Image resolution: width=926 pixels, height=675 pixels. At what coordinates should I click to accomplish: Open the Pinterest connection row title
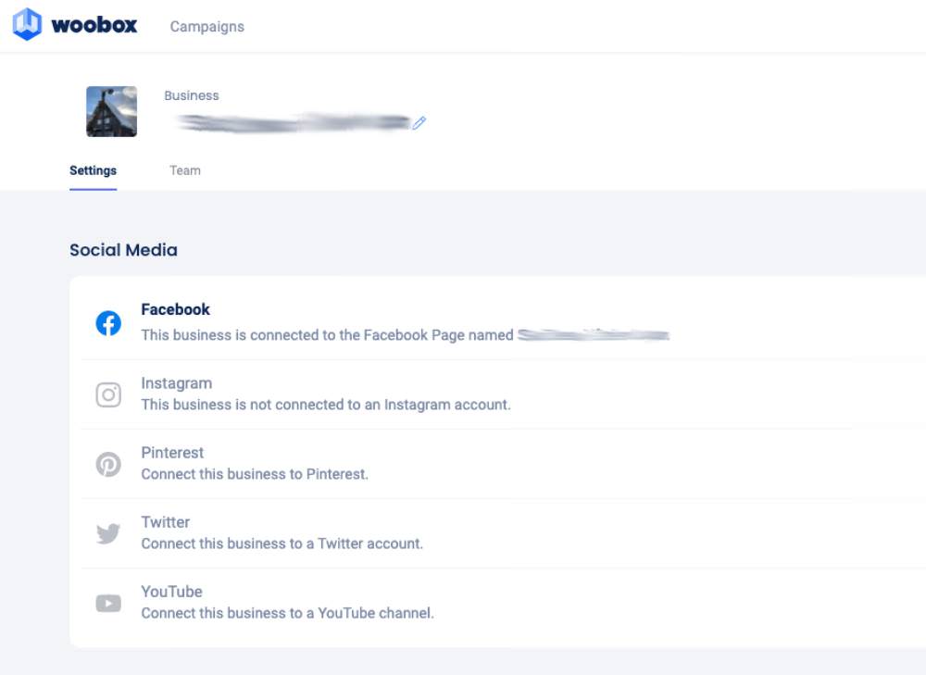click(x=172, y=453)
